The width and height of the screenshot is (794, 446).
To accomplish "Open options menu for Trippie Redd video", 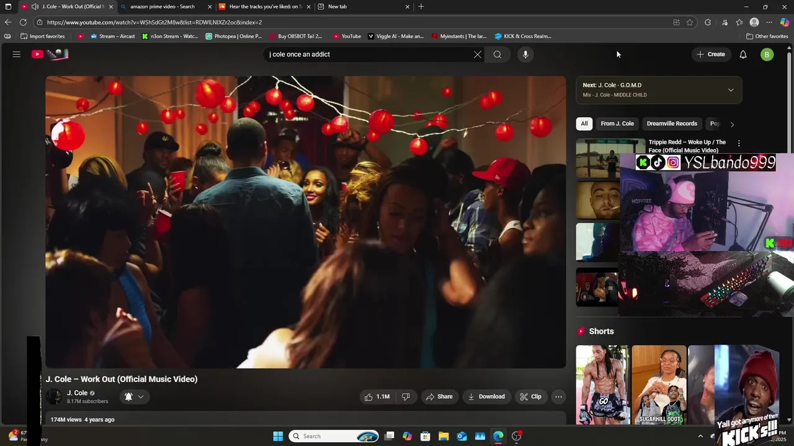I will (x=739, y=143).
